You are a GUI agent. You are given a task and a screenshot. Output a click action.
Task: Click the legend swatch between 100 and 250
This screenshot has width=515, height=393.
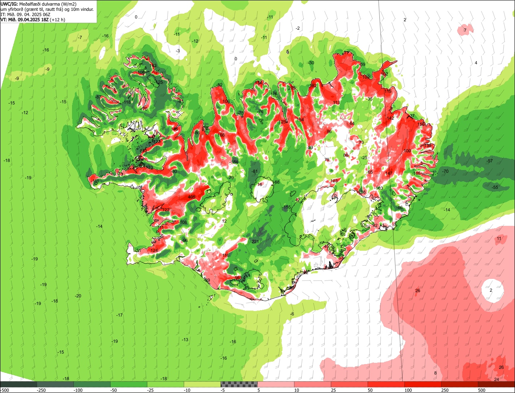click(423, 384)
